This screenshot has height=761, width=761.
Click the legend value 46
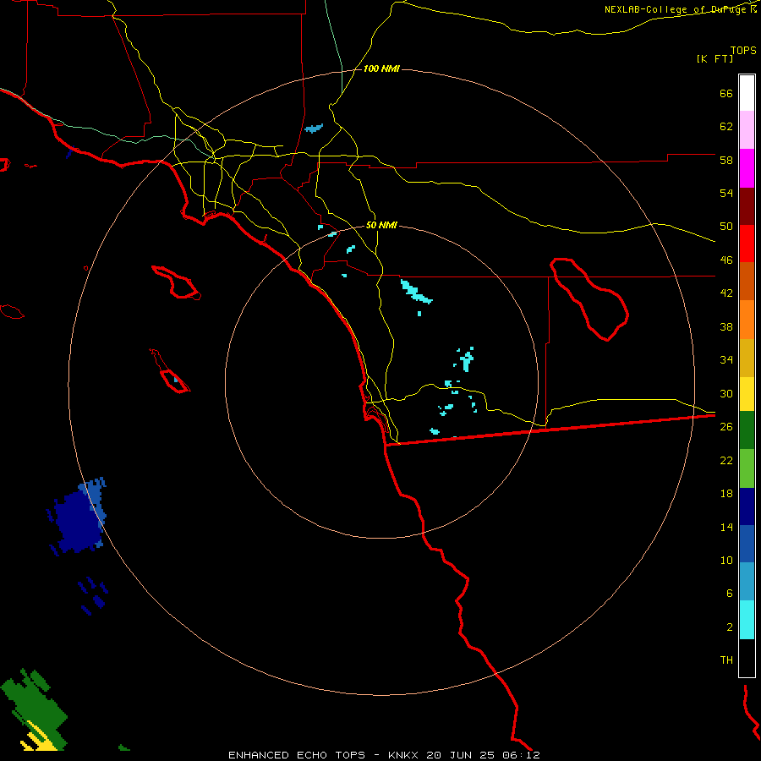726,260
